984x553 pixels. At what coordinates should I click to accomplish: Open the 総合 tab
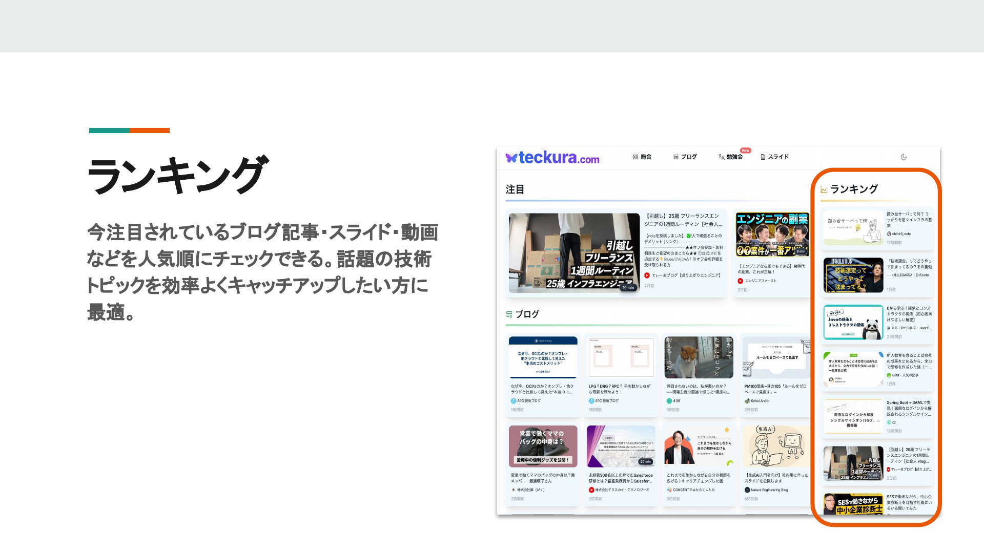click(x=642, y=157)
